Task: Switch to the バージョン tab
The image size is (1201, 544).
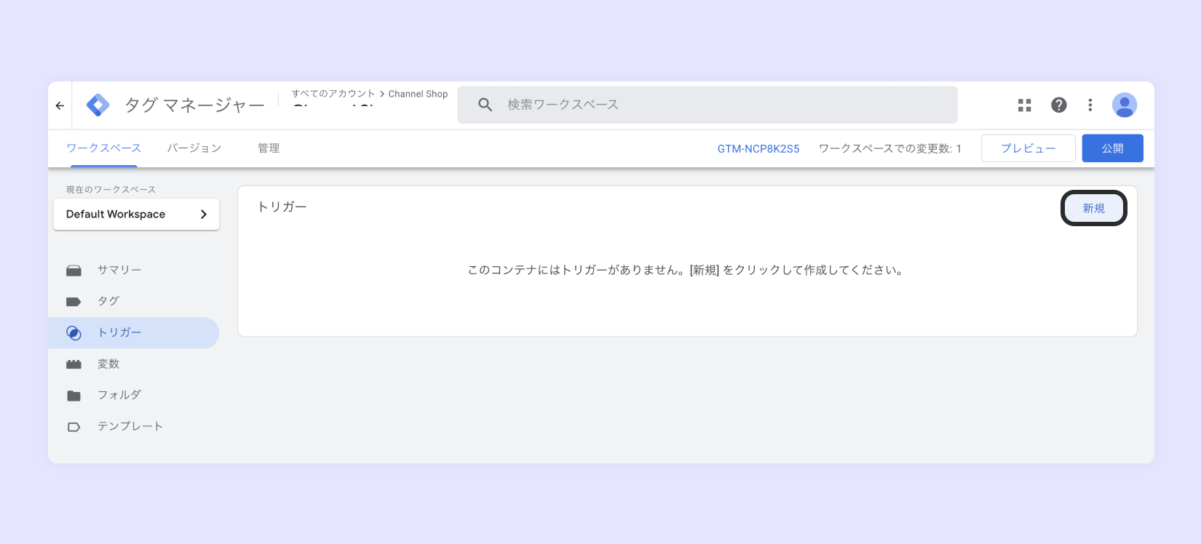Action: coord(194,148)
